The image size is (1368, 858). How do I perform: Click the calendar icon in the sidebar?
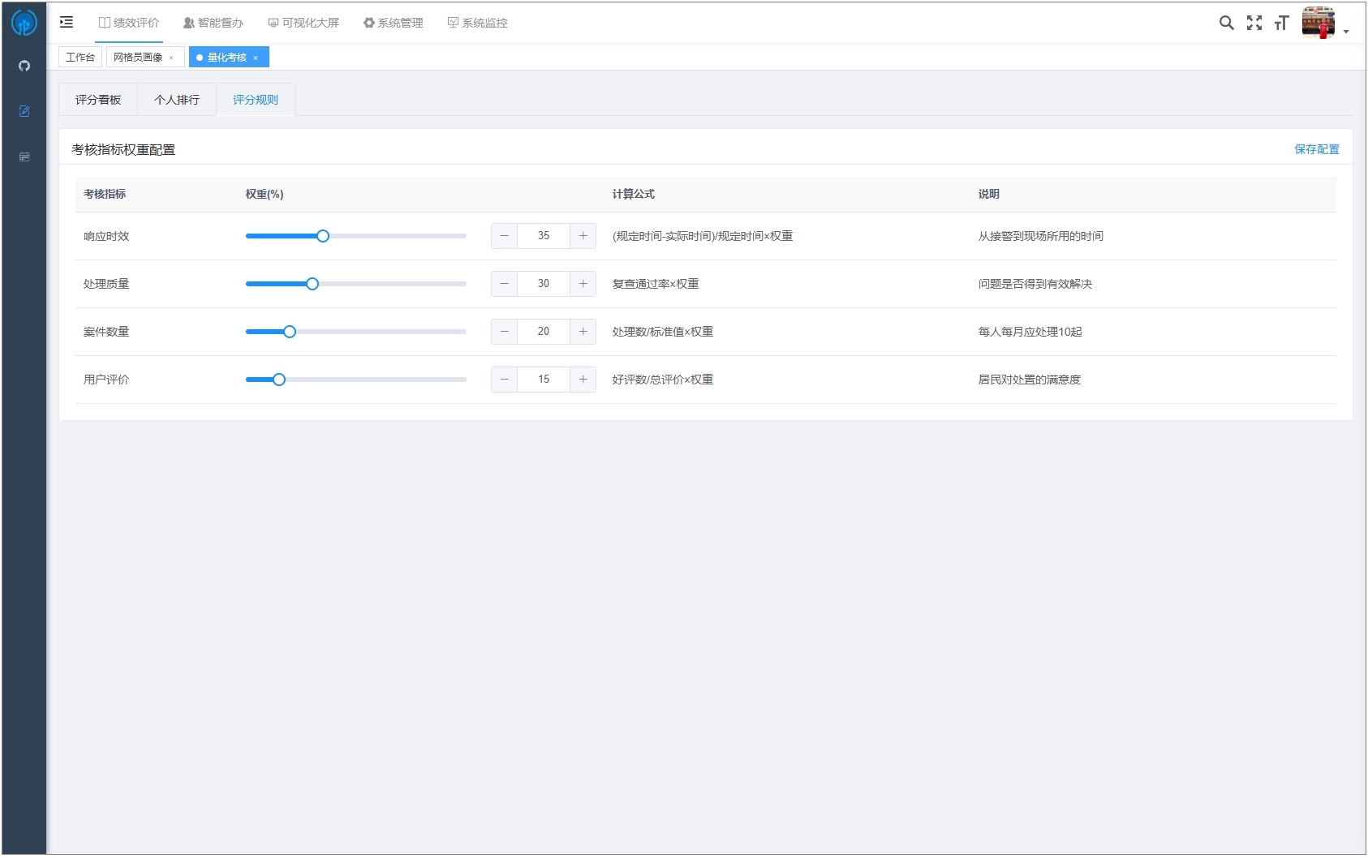24,157
